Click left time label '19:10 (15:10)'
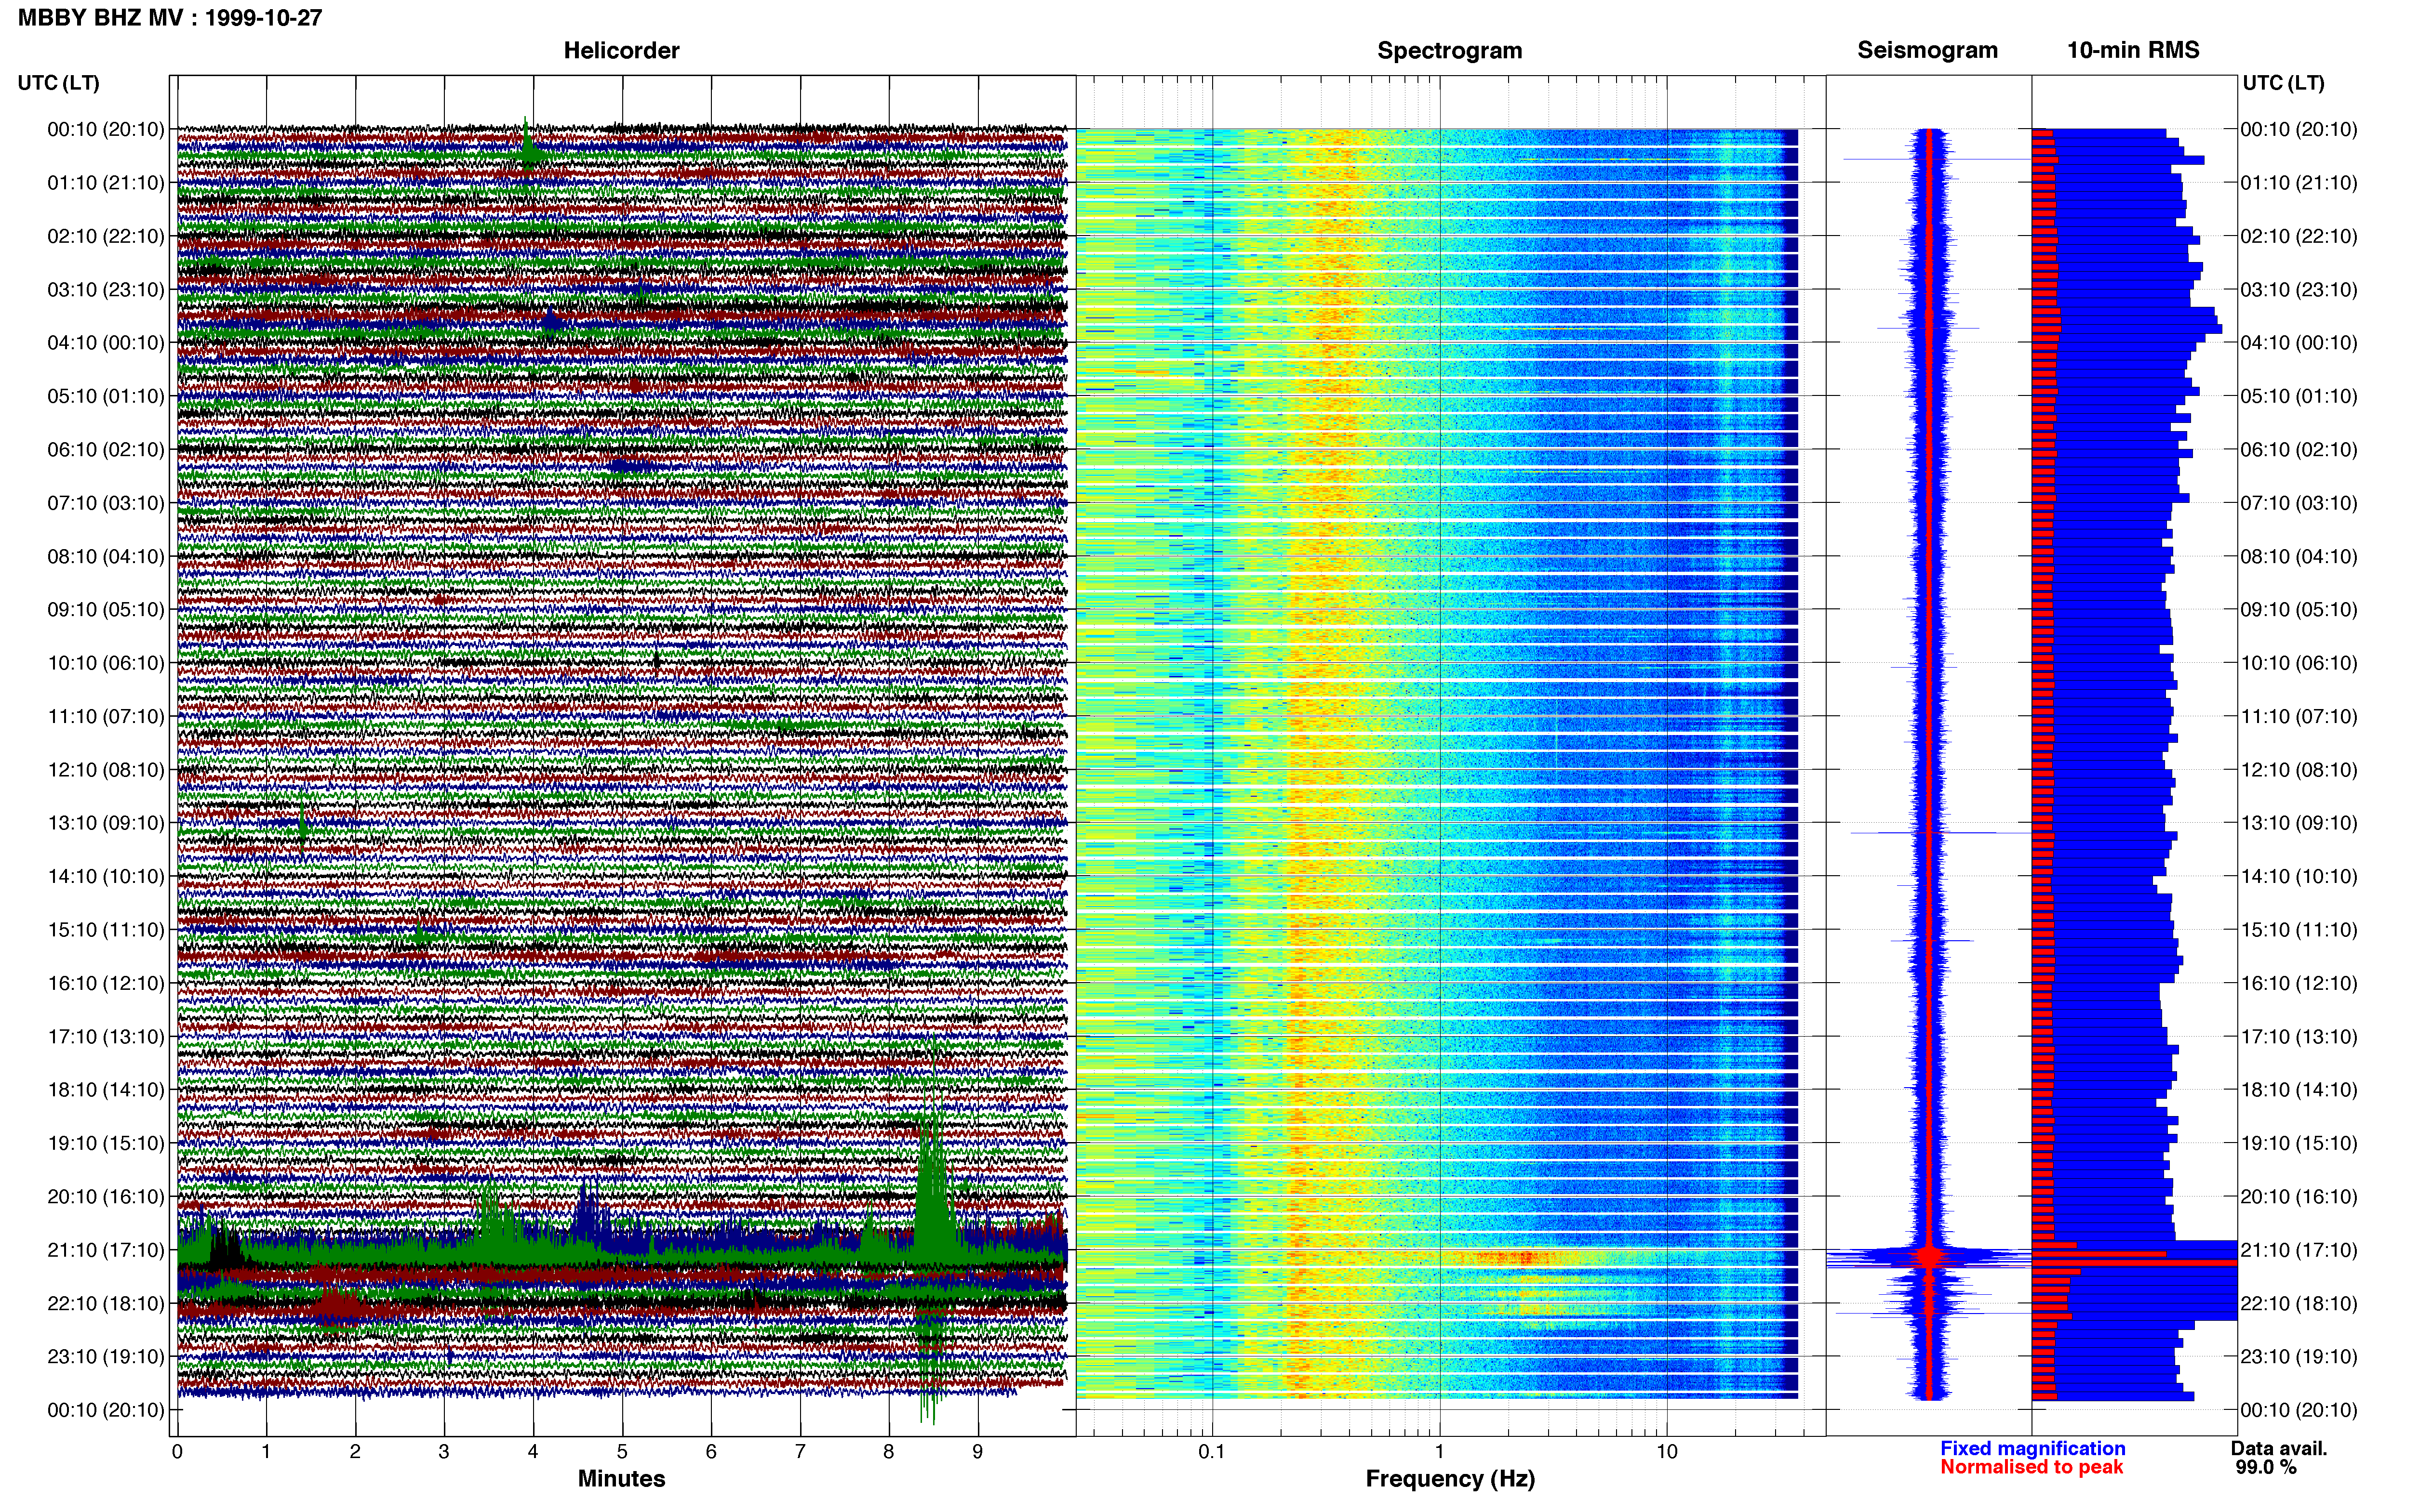Screen dimensions: 2419x1512 [x=106, y=1142]
